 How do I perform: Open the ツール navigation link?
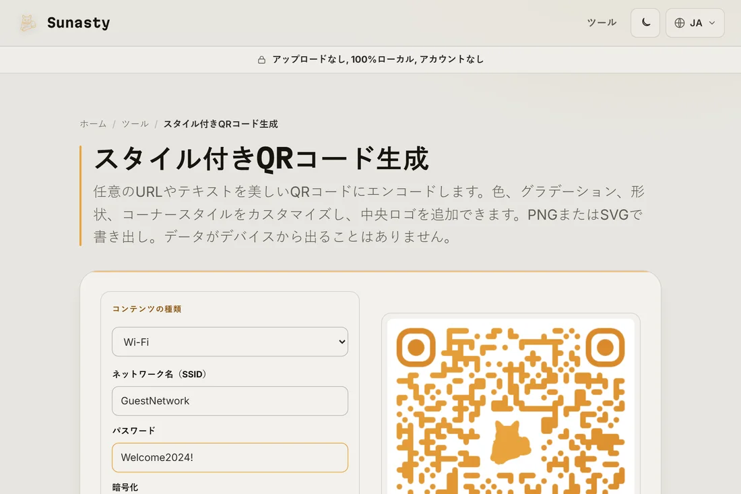[602, 23]
